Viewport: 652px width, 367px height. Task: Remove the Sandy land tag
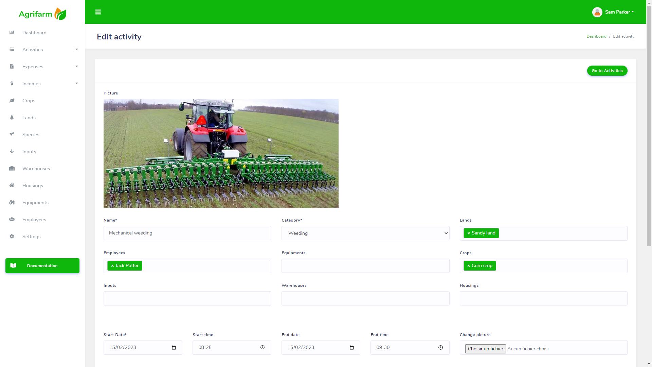pyautogui.click(x=469, y=233)
